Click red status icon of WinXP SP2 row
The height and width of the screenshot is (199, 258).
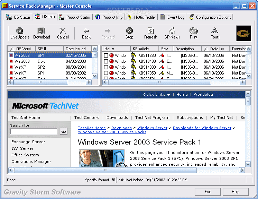point(11,67)
